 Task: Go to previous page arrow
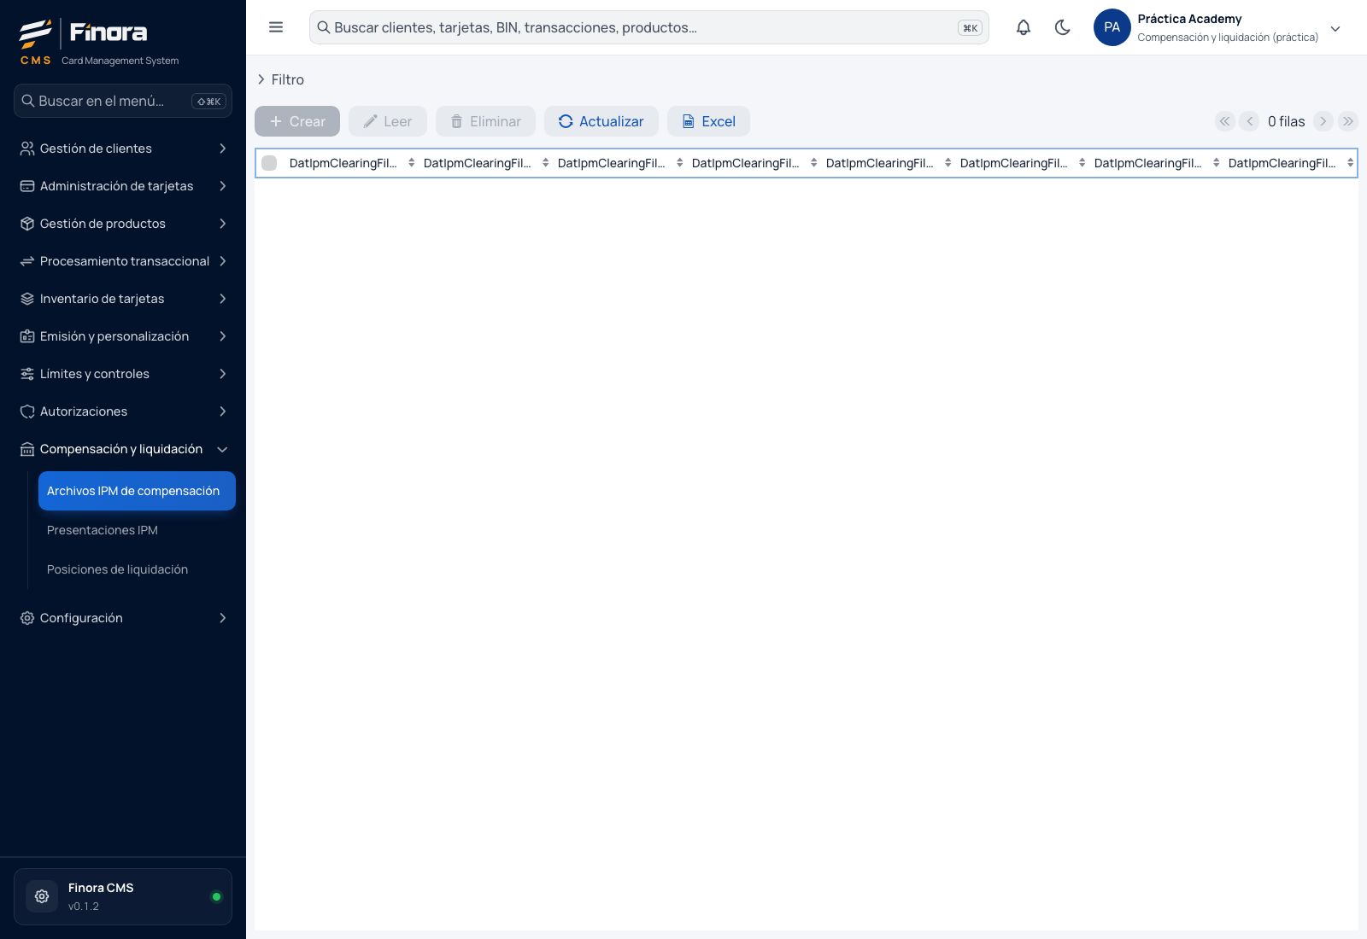[x=1249, y=121]
